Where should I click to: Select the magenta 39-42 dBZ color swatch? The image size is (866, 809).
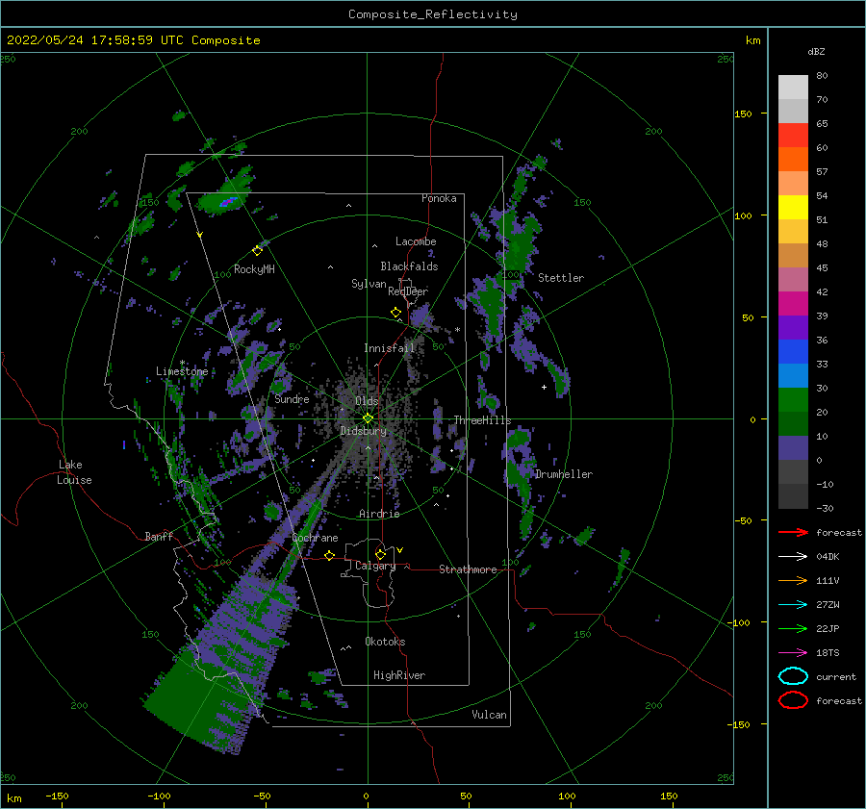[x=793, y=304]
